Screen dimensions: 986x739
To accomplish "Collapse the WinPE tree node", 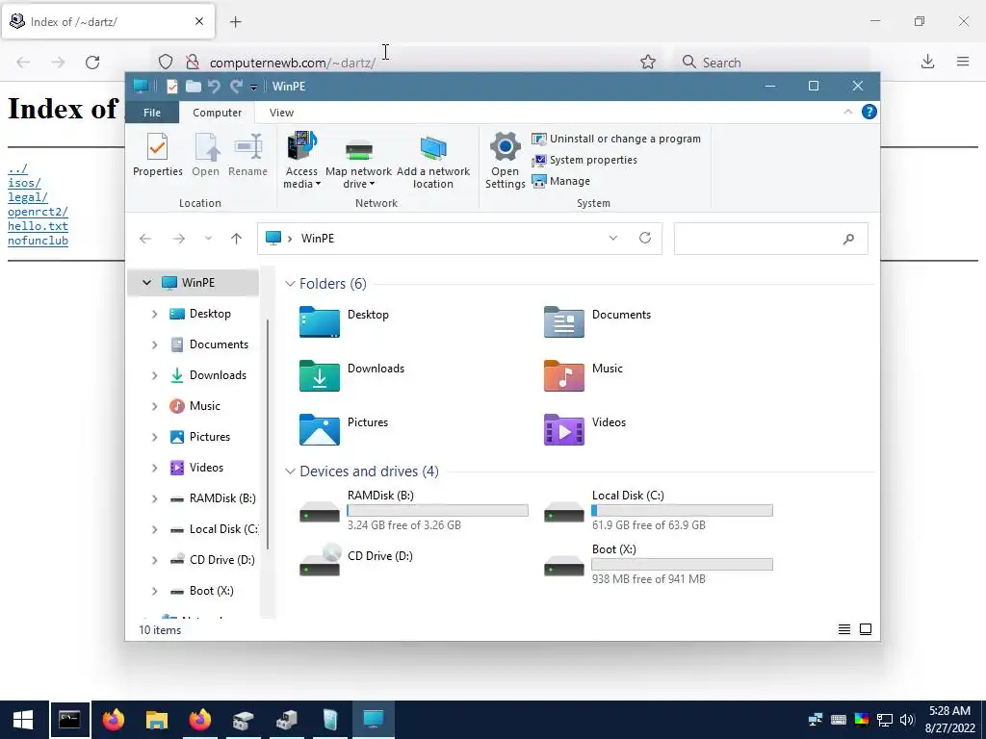I will (146, 283).
